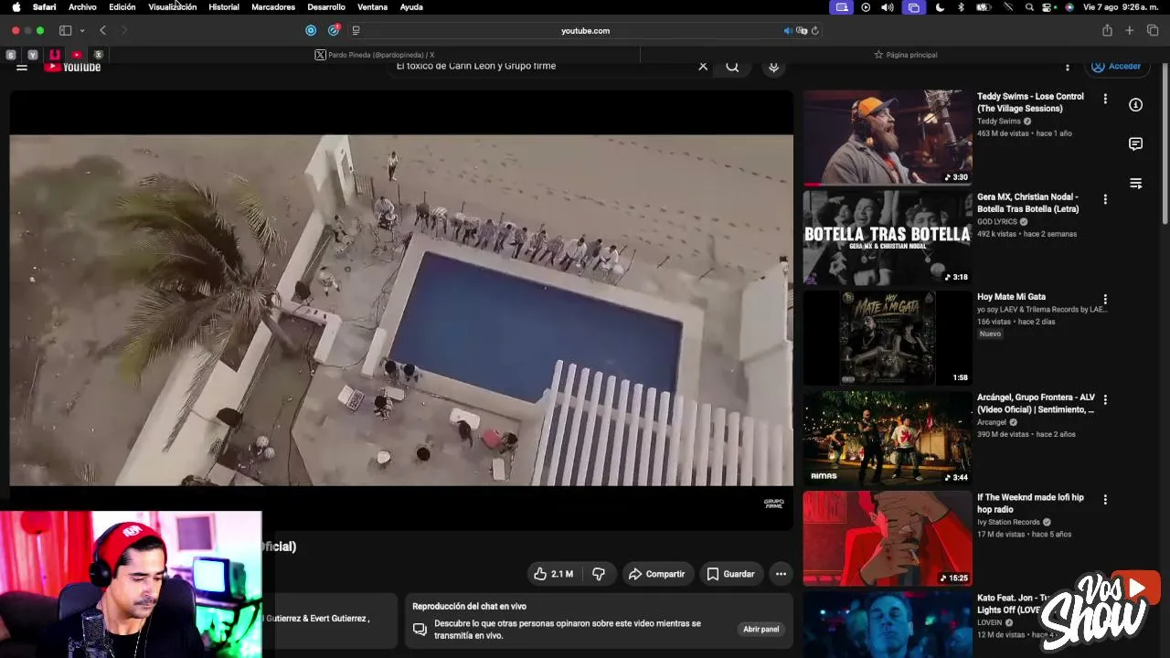Open Bluetooth status in menu bar
This screenshot has width=1170, height=658.
961,7
